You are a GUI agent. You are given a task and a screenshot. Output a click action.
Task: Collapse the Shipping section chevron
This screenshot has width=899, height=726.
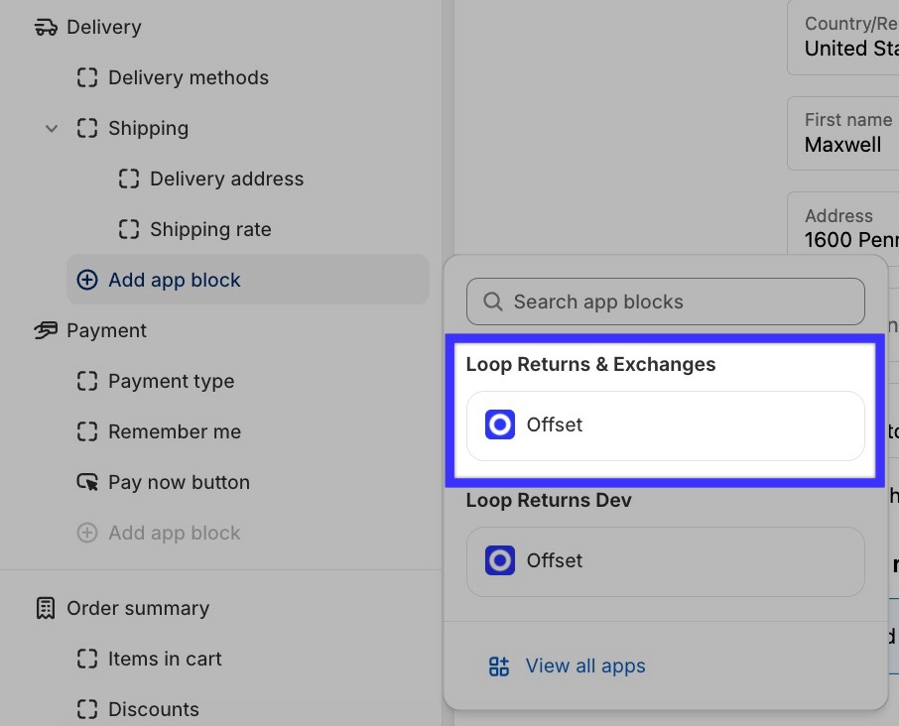coord(52,129)
